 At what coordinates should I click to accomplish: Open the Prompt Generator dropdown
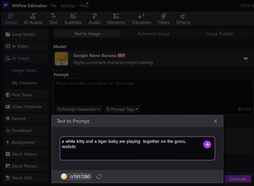[79, 109]
